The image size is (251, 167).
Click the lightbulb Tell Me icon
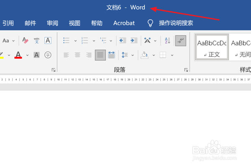150,23
